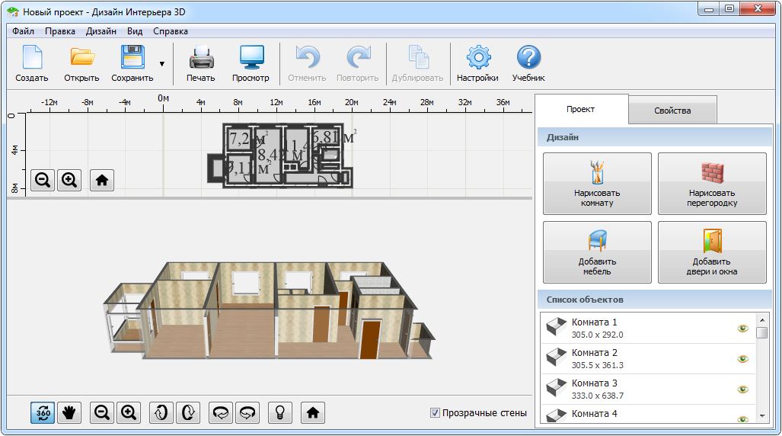Viewport: 782px width, 436px height.
Task: Open Настройки from the toolbar
Action: click(x=477, y=64)
